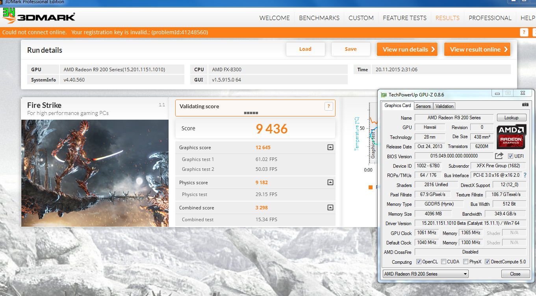
Task: Click the help question mark in orange notification bar
Action: pos(524,32)
